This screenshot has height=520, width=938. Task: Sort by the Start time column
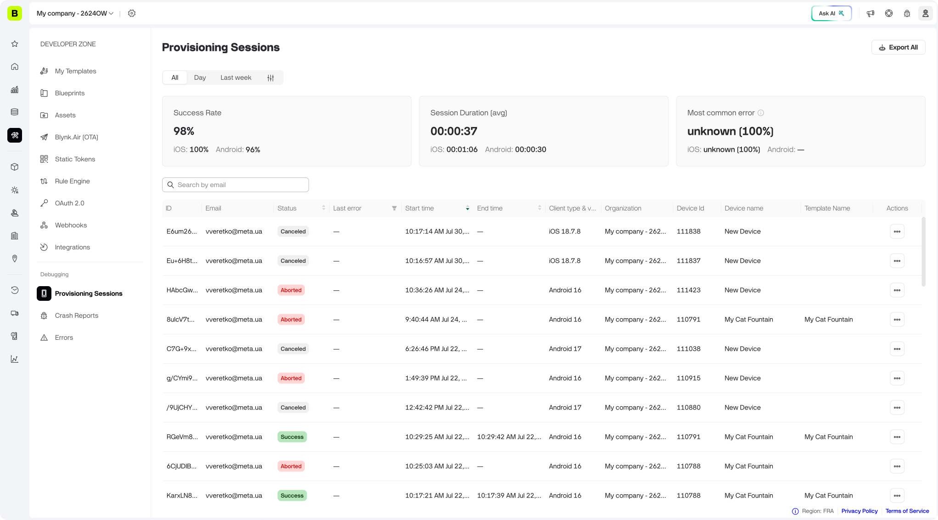[x=467, y=208]
